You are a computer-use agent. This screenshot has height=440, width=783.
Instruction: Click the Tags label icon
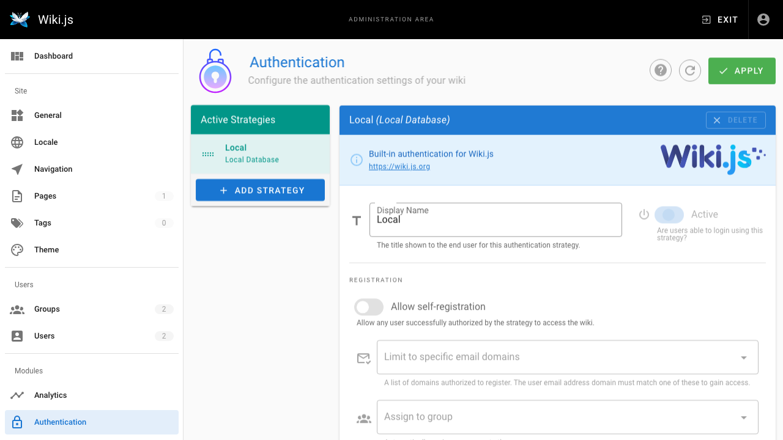17,223
